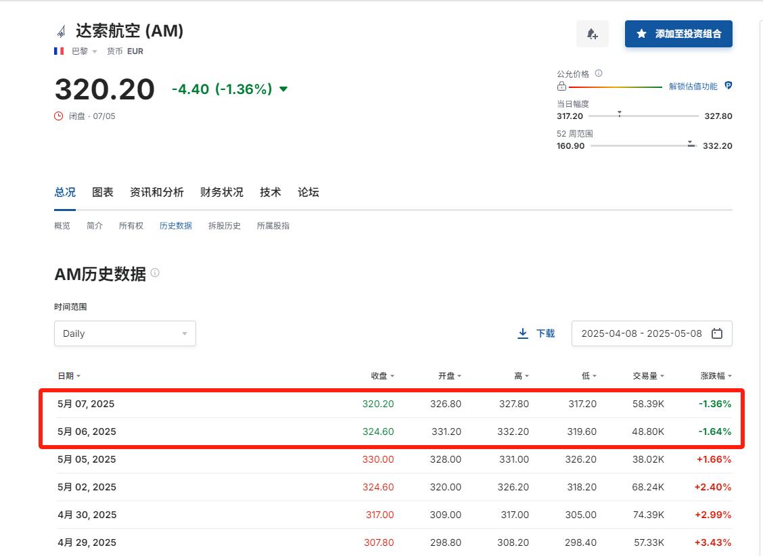Click the fair value lock icon
This screenshot has width=763, height=556.
(561, 86)
